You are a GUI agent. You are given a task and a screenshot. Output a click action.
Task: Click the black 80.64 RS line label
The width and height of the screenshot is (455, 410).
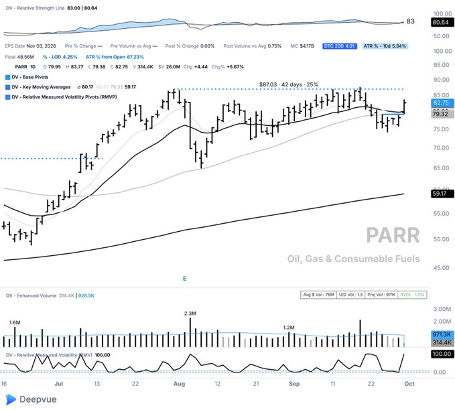[442, 22]
